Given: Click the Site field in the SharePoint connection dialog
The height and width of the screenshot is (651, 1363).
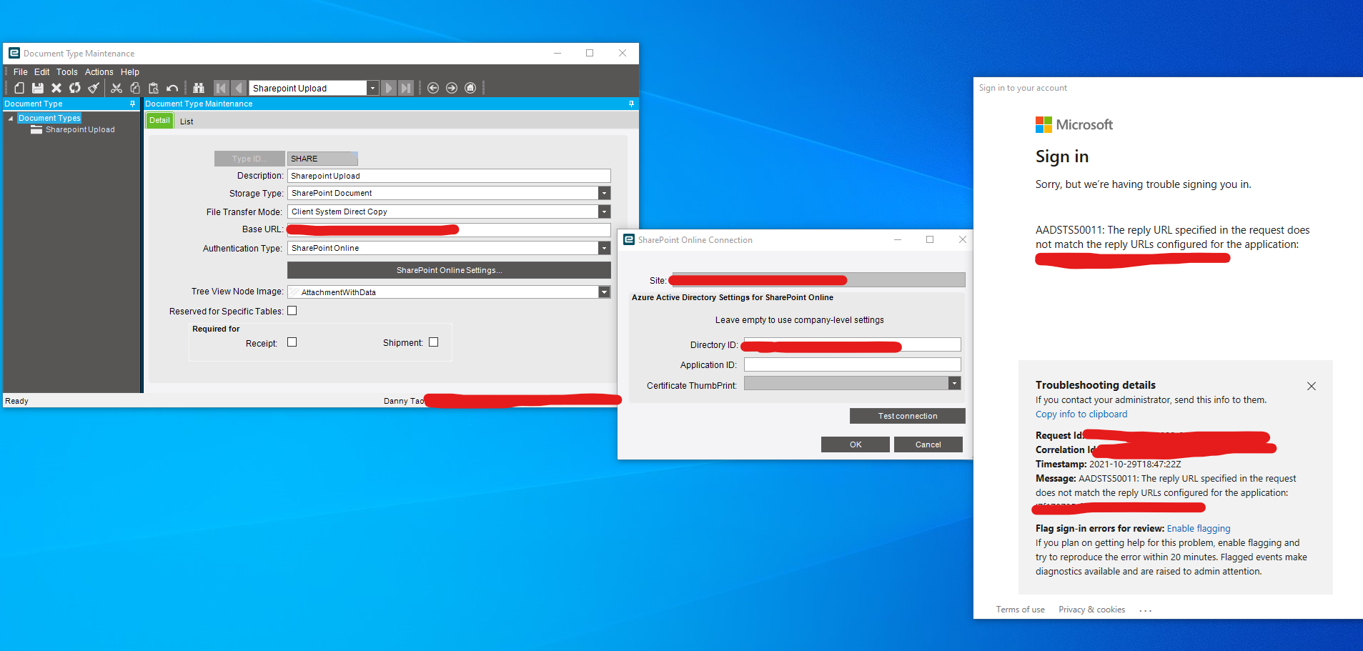Looking at the screenshot, I should (x=818, y=280).
